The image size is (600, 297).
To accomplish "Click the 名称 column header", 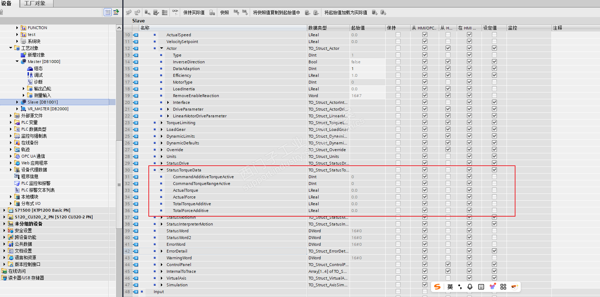I will 223,28.
